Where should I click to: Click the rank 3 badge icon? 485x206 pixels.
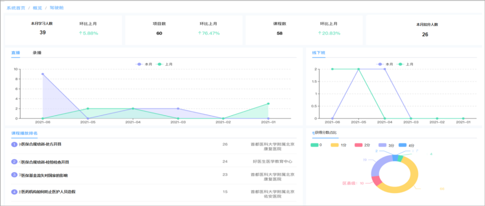tap(14, 175)
